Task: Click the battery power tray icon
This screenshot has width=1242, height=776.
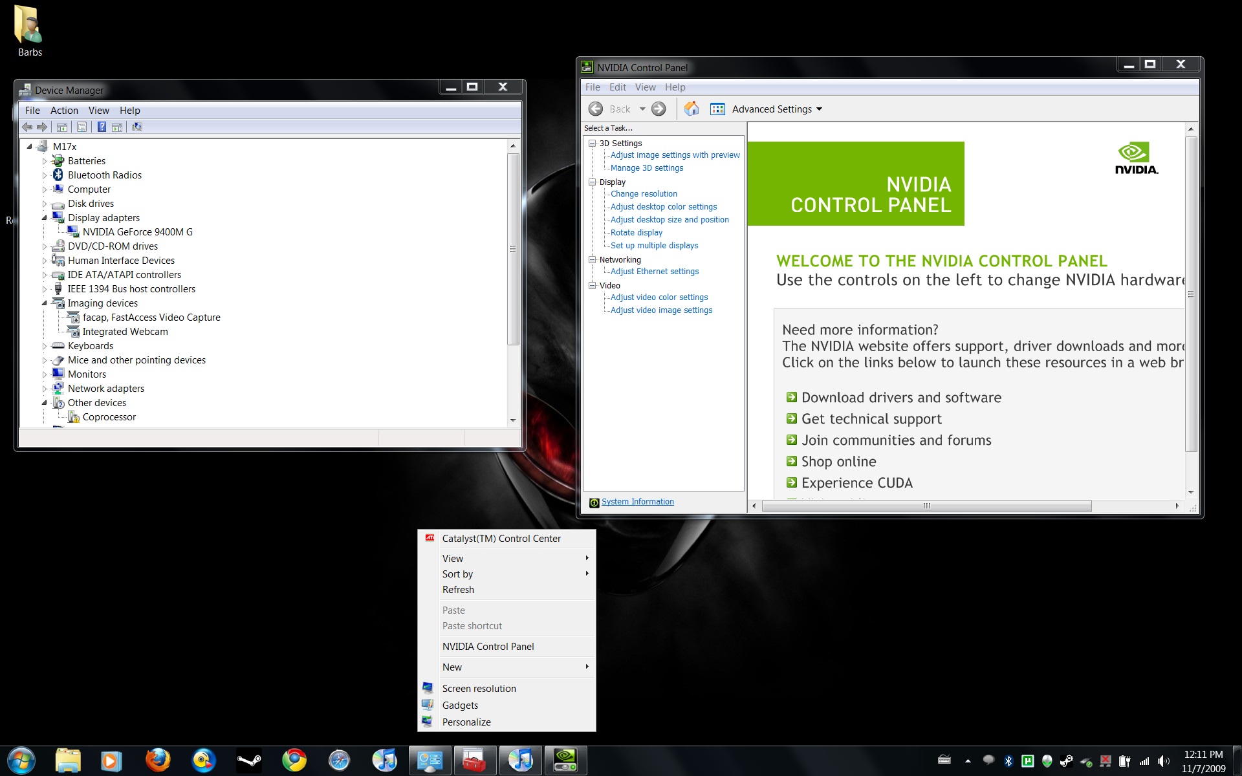Action: (x=1125, y=761)
